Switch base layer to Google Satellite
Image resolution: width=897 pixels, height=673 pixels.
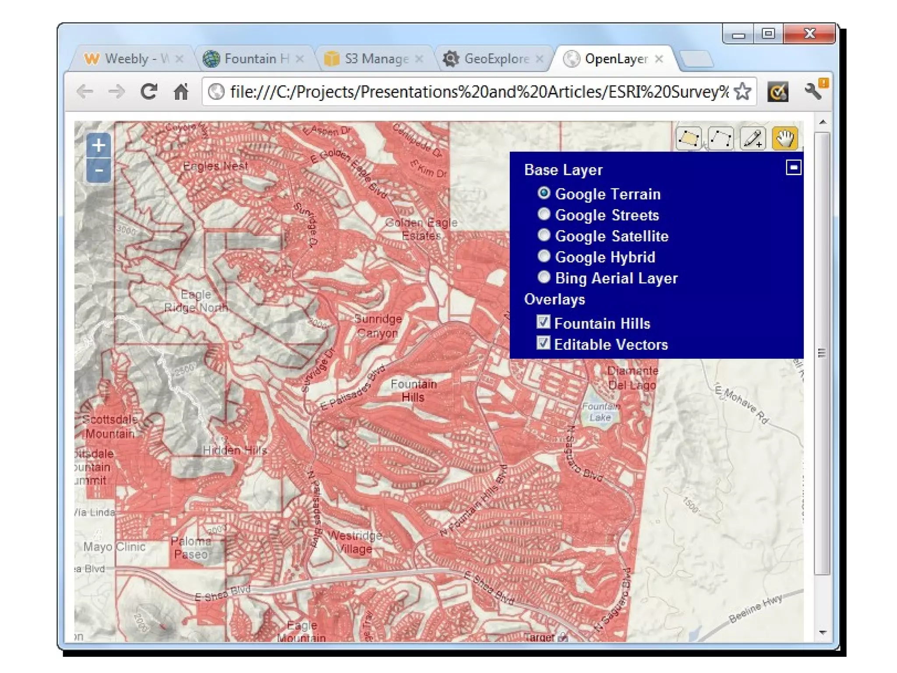point(544,236)
